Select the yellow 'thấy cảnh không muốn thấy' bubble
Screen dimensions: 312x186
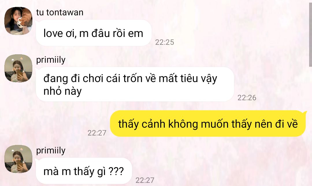[x=208, y=124]
